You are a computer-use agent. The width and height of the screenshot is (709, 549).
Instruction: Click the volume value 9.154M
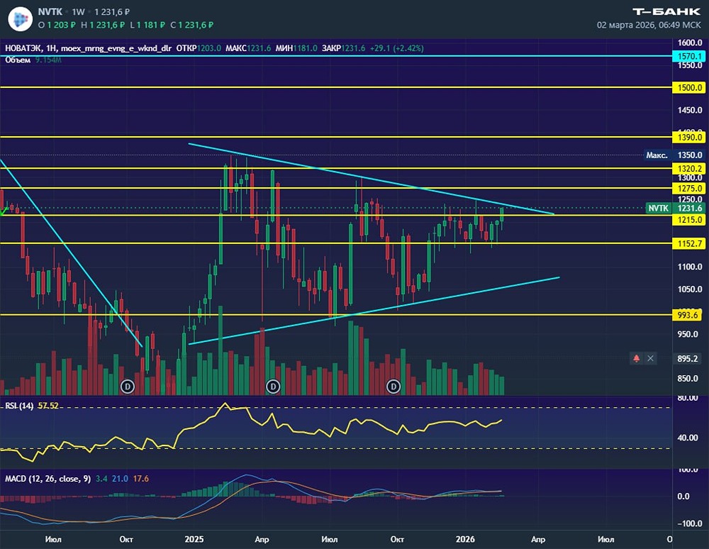click(x=48, y=60)
